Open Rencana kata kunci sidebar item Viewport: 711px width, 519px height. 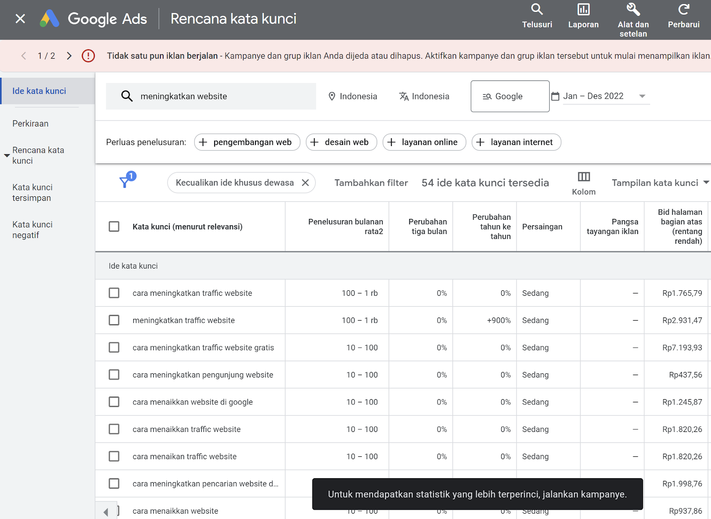pyautogui.click(x=38, y=155)
